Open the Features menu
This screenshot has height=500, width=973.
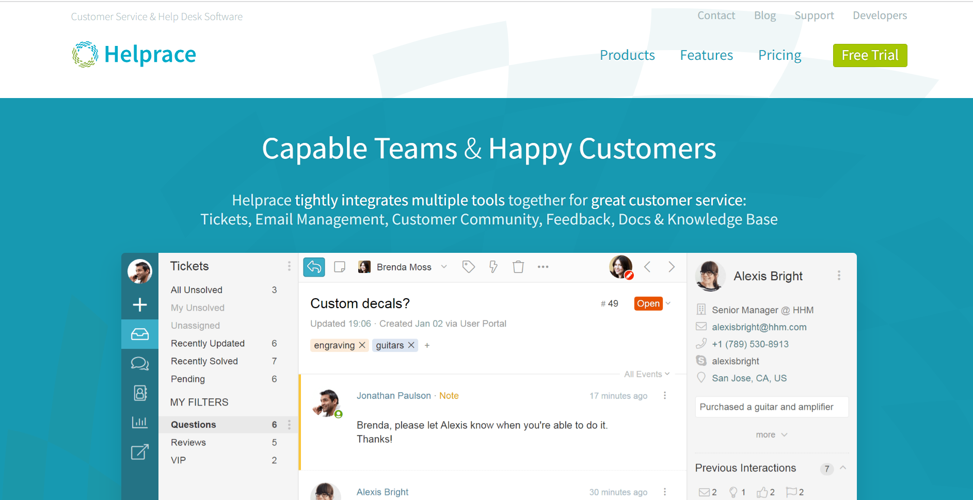706,55
